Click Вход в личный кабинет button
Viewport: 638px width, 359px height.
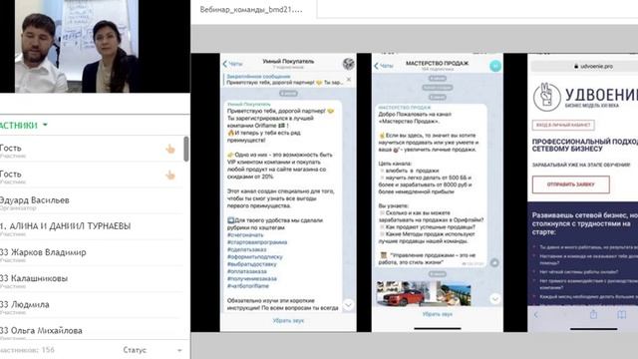click(563, 125)
